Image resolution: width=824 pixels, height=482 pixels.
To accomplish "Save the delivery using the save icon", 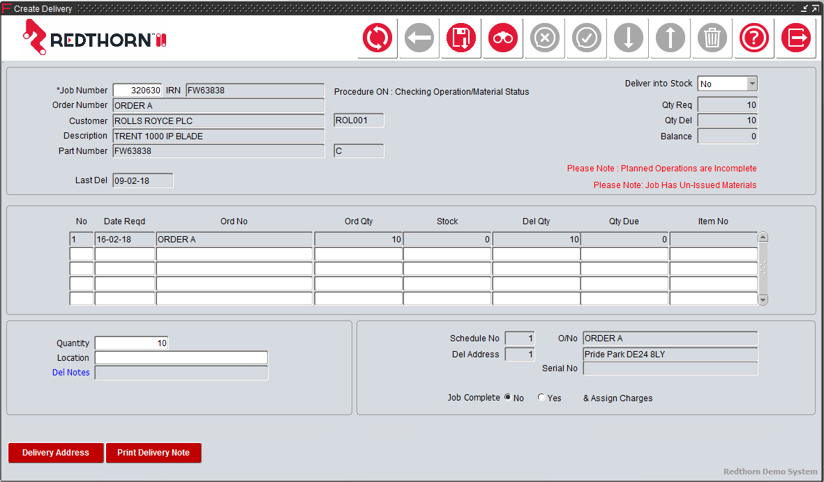I will (460, 38).
